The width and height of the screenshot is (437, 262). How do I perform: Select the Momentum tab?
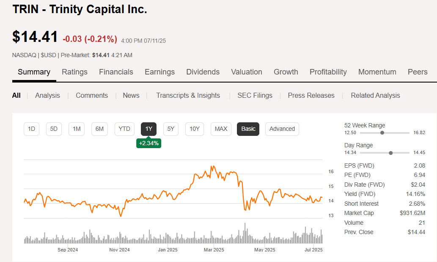pyautogui.click(x=377, y=72)
